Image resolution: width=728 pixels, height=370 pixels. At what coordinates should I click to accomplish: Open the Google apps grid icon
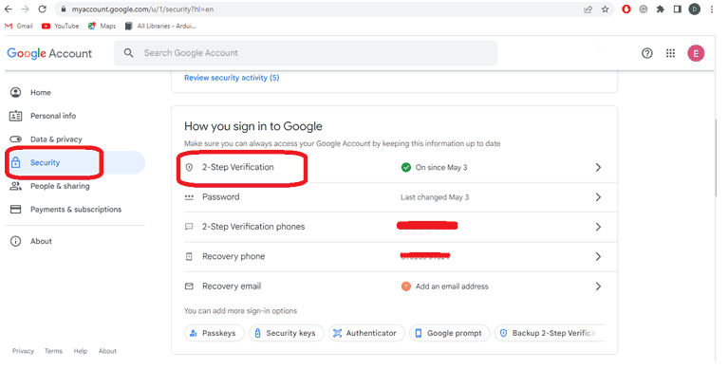pos(670,53)
